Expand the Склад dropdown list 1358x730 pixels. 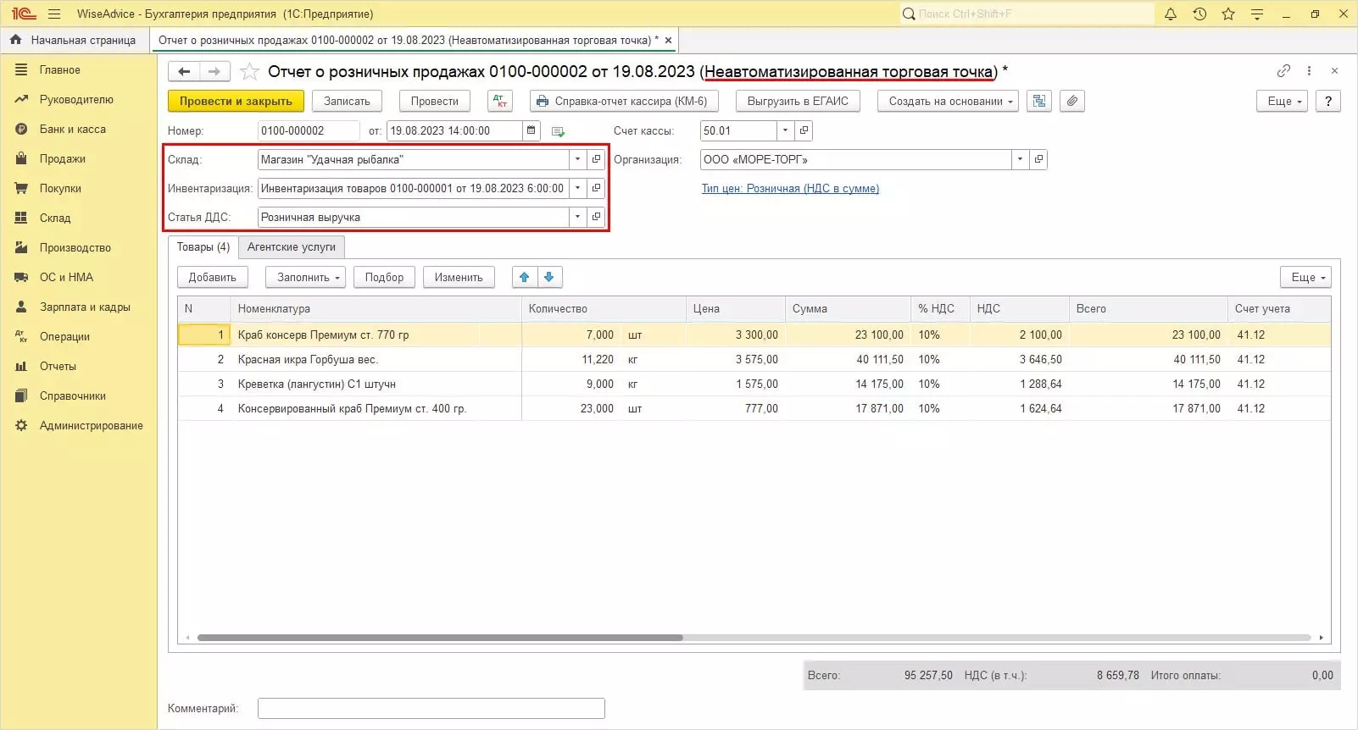(x=577, y=159)
